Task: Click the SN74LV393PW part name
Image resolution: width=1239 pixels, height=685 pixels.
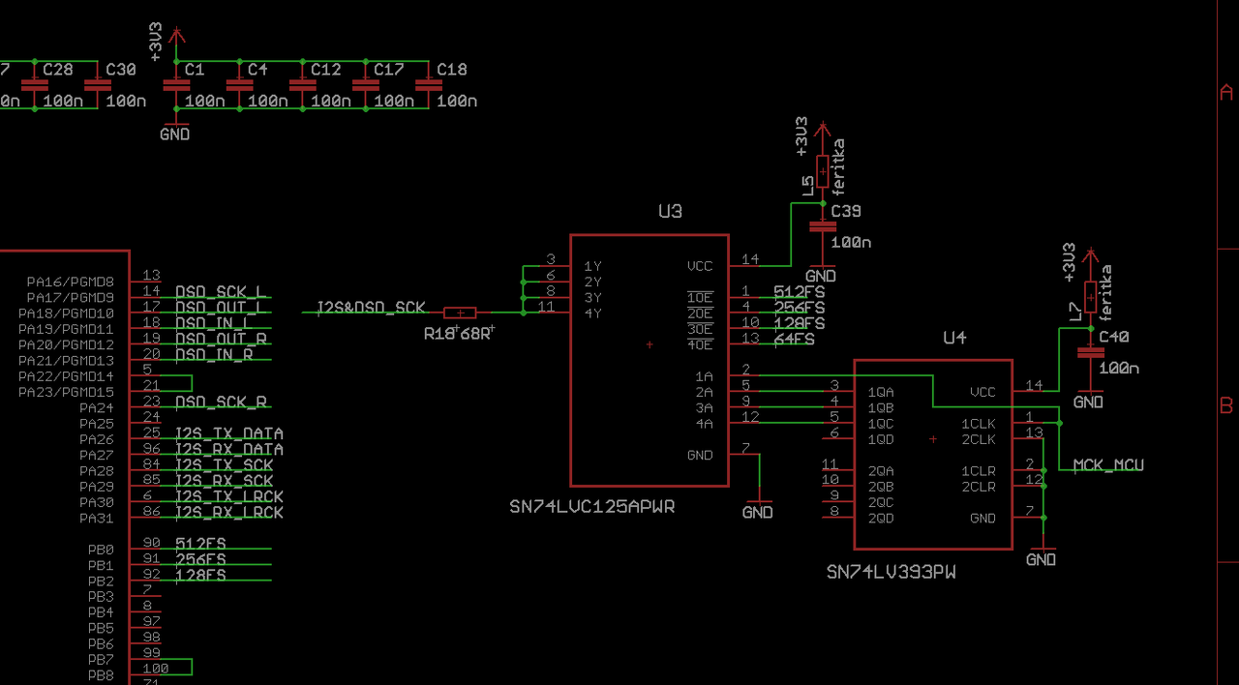Action: [891, 572]
